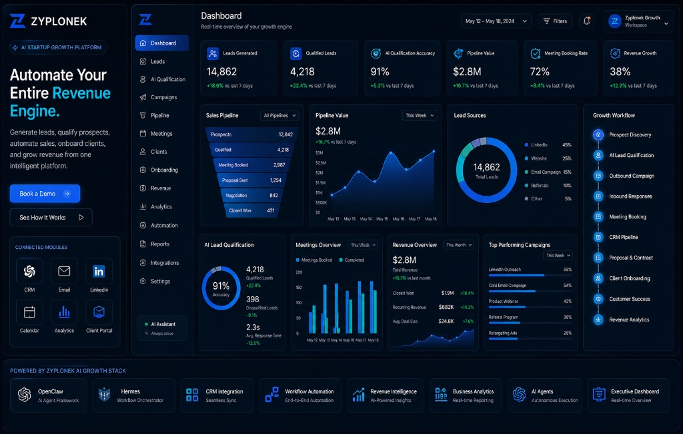The height and width of the screenshot is (434, 683).
Task: Click the LinkedIn Outreach progress bar
Action: point(530,276)
